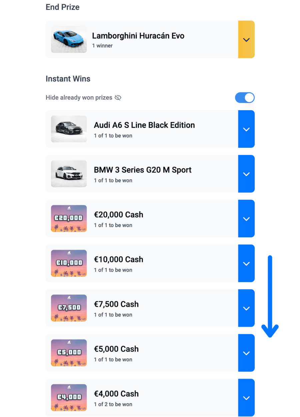Screen dimensions: 300x417
Task: Click the black Audi A6 thumbnail
Action: 69,129
